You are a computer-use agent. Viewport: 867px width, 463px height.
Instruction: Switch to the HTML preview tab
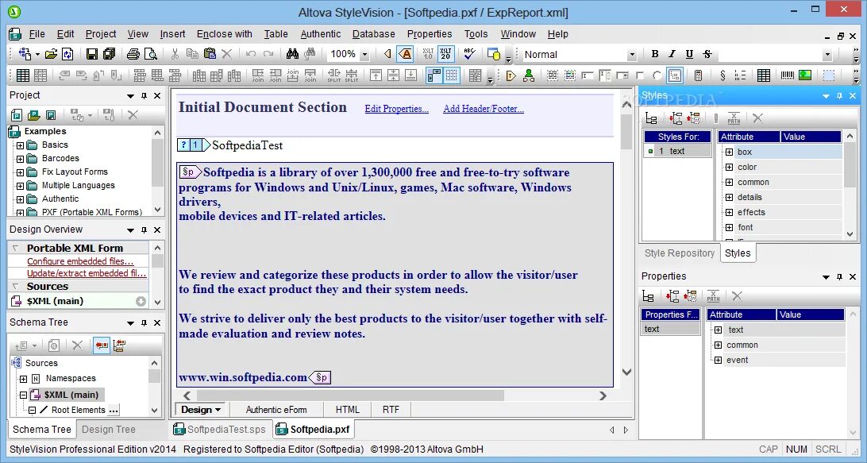[x=347, y=410]
